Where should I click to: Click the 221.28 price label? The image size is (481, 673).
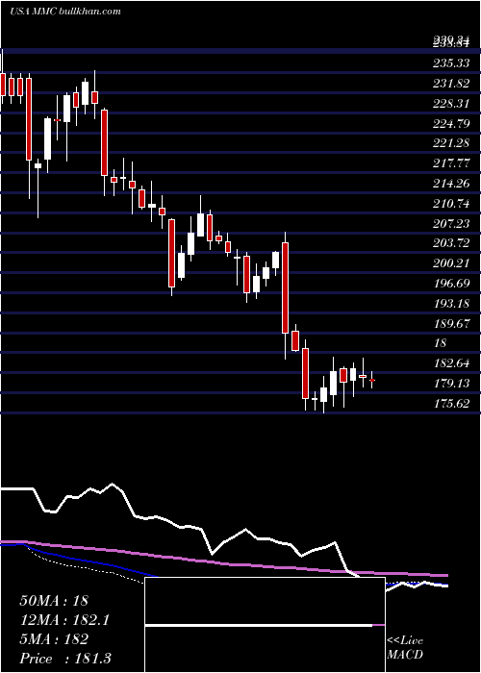pyautogui.click(x=451, y=143)
